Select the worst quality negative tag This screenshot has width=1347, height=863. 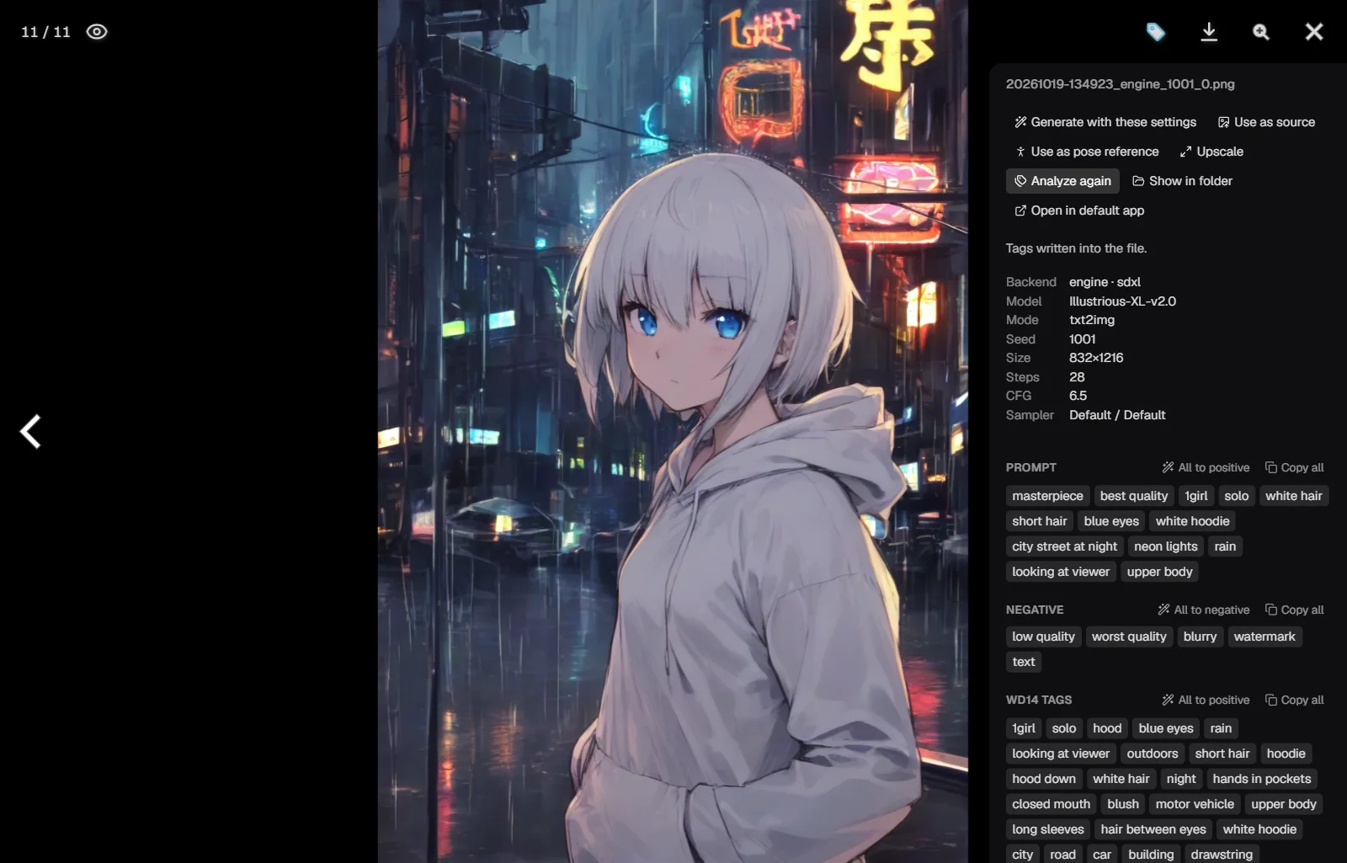click(1129, 637)
